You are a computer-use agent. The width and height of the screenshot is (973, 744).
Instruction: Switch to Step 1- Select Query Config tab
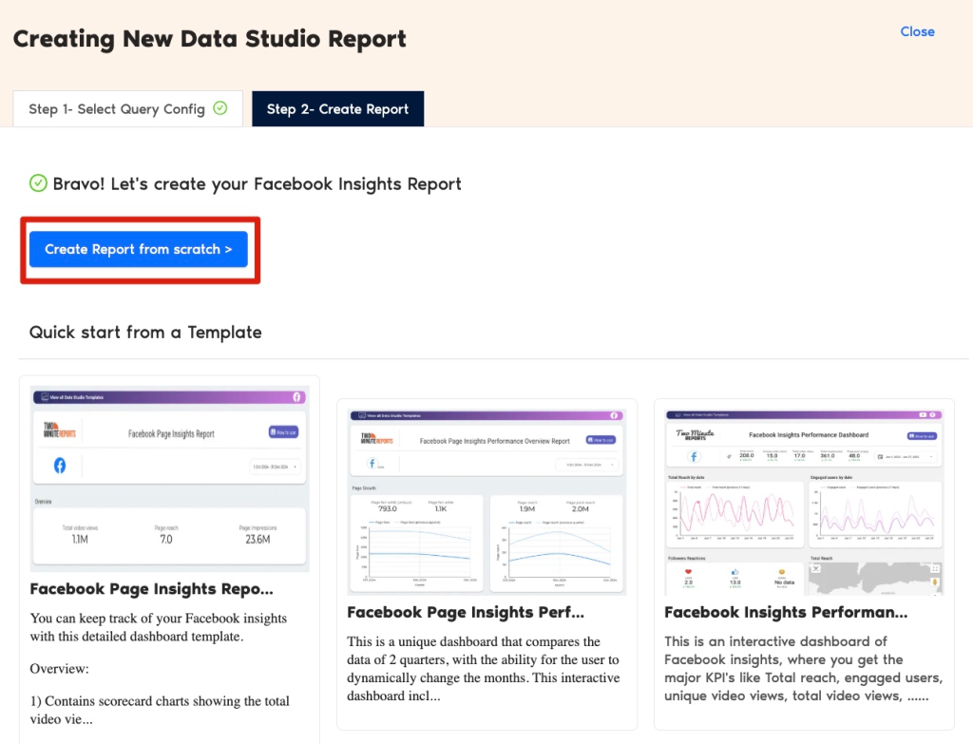(128, 109)
